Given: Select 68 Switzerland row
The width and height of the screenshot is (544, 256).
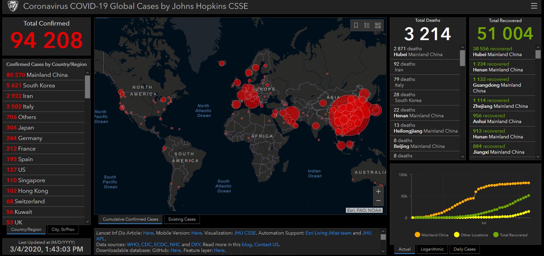Looking at the screenshot, I should pyautogui.click(x=44, y=201).
